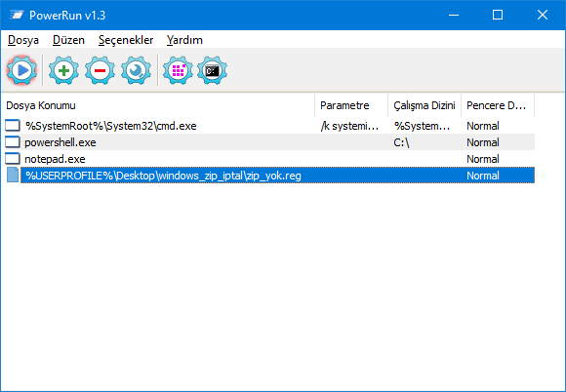The height and width of the screenshot is (392, 566).
Task: Click the PowerRun logo in title bar
Action: pos(17,16)
